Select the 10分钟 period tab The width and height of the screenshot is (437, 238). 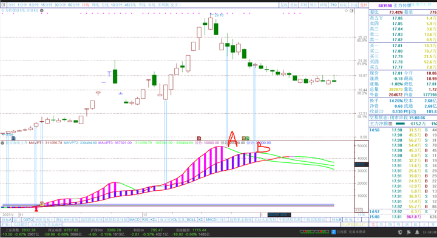[117, 5]
